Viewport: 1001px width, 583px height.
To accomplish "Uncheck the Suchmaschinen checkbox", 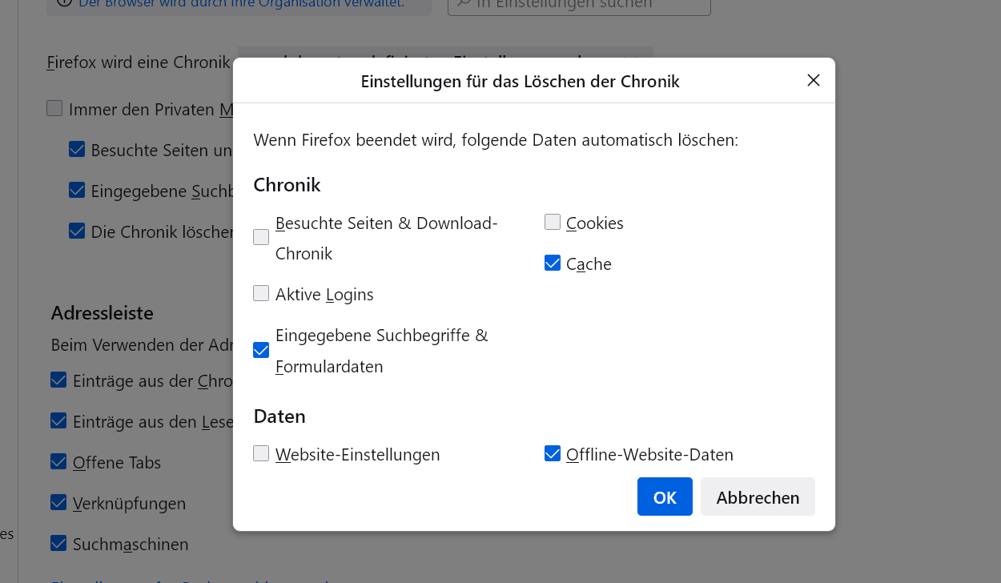I will pos(58,543).
